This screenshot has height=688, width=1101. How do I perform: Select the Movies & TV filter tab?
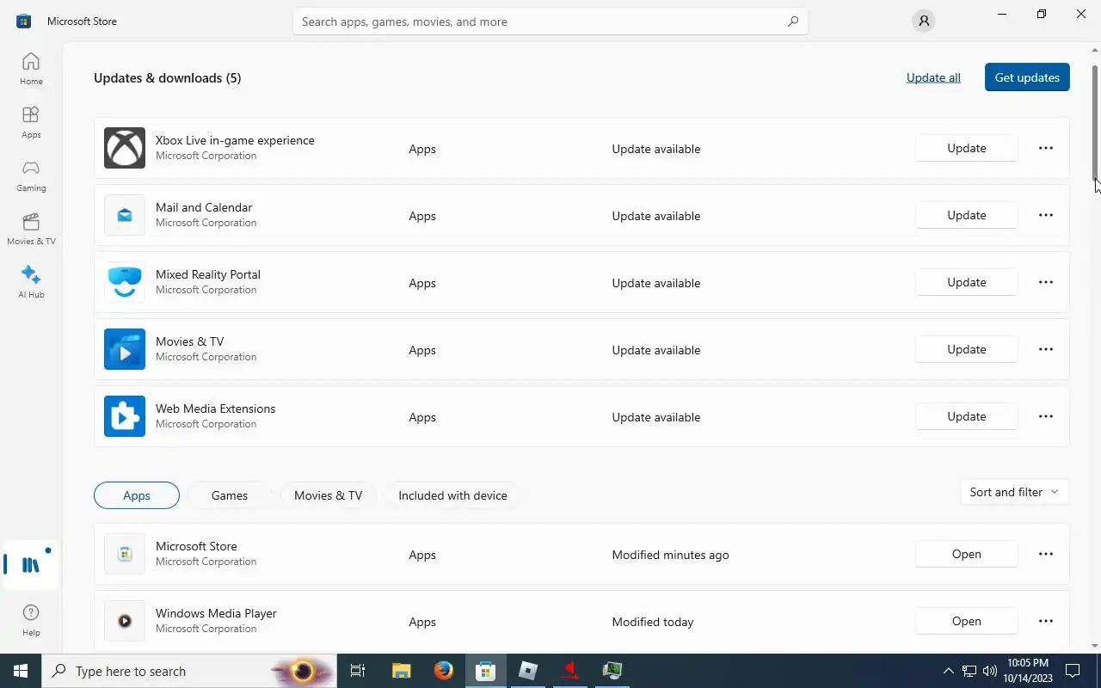coord(329,495)
